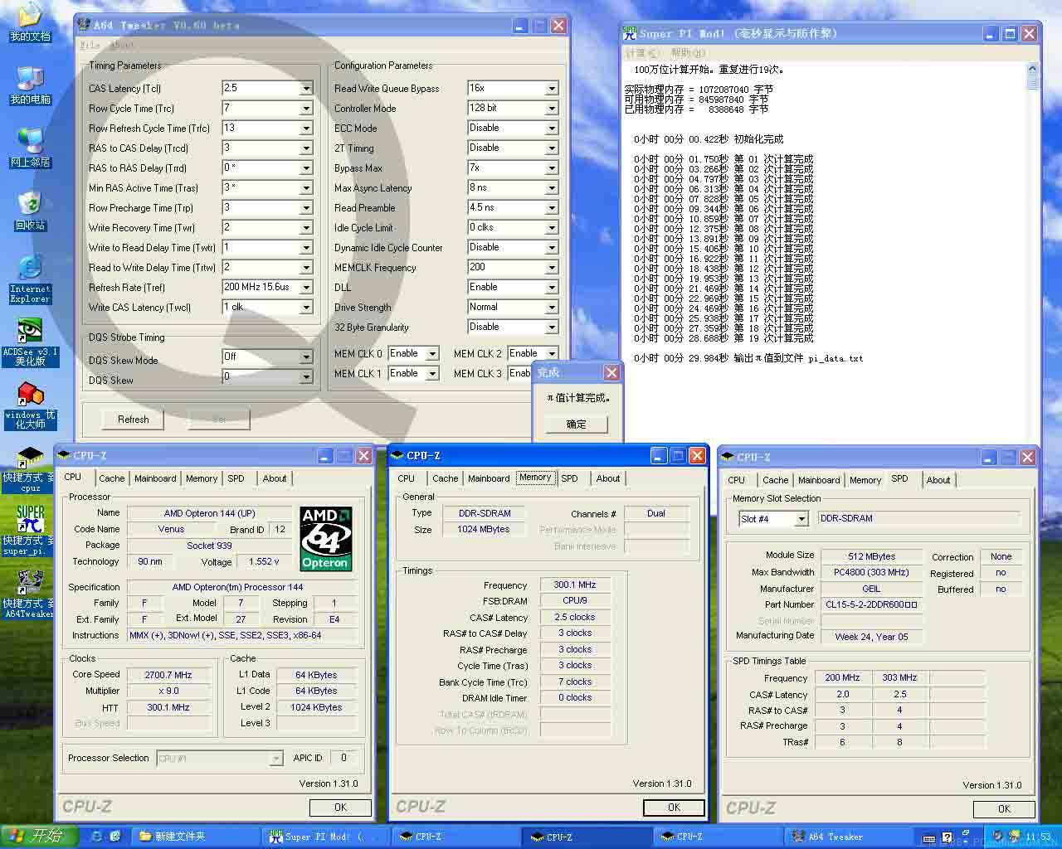The height and width of the screenshot is (849, 1062).
Task: Expand Drive Strength dropdown
Action: pyautogui.click(x=552, y=308)
